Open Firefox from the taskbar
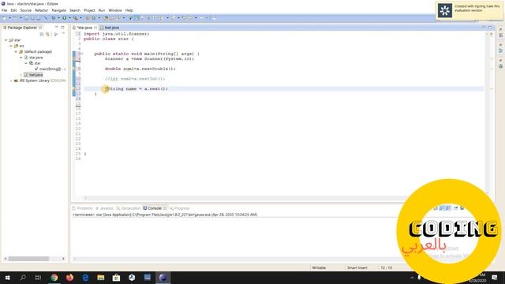Image resolution: width=505 pixels, height=284 pixels. tap(69, 278)
